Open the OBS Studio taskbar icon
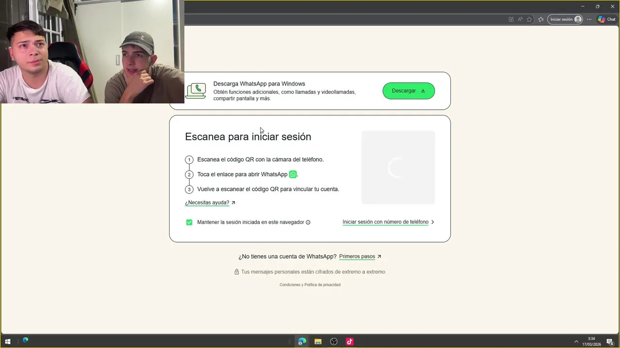 (334, 342)
